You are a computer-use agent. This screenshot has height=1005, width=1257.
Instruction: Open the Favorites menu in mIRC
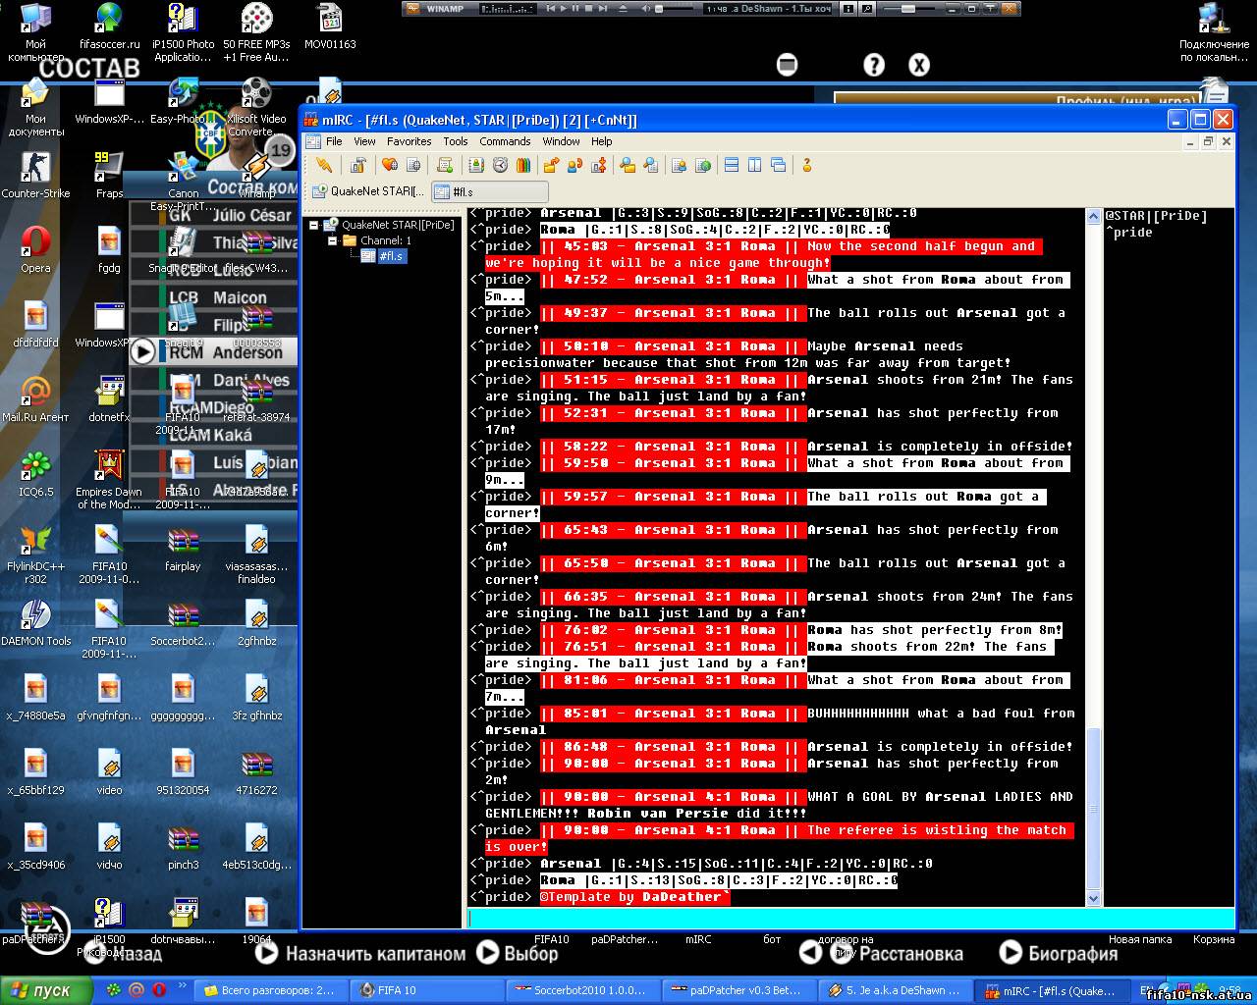pyautogui.click(x=410, y=141)
